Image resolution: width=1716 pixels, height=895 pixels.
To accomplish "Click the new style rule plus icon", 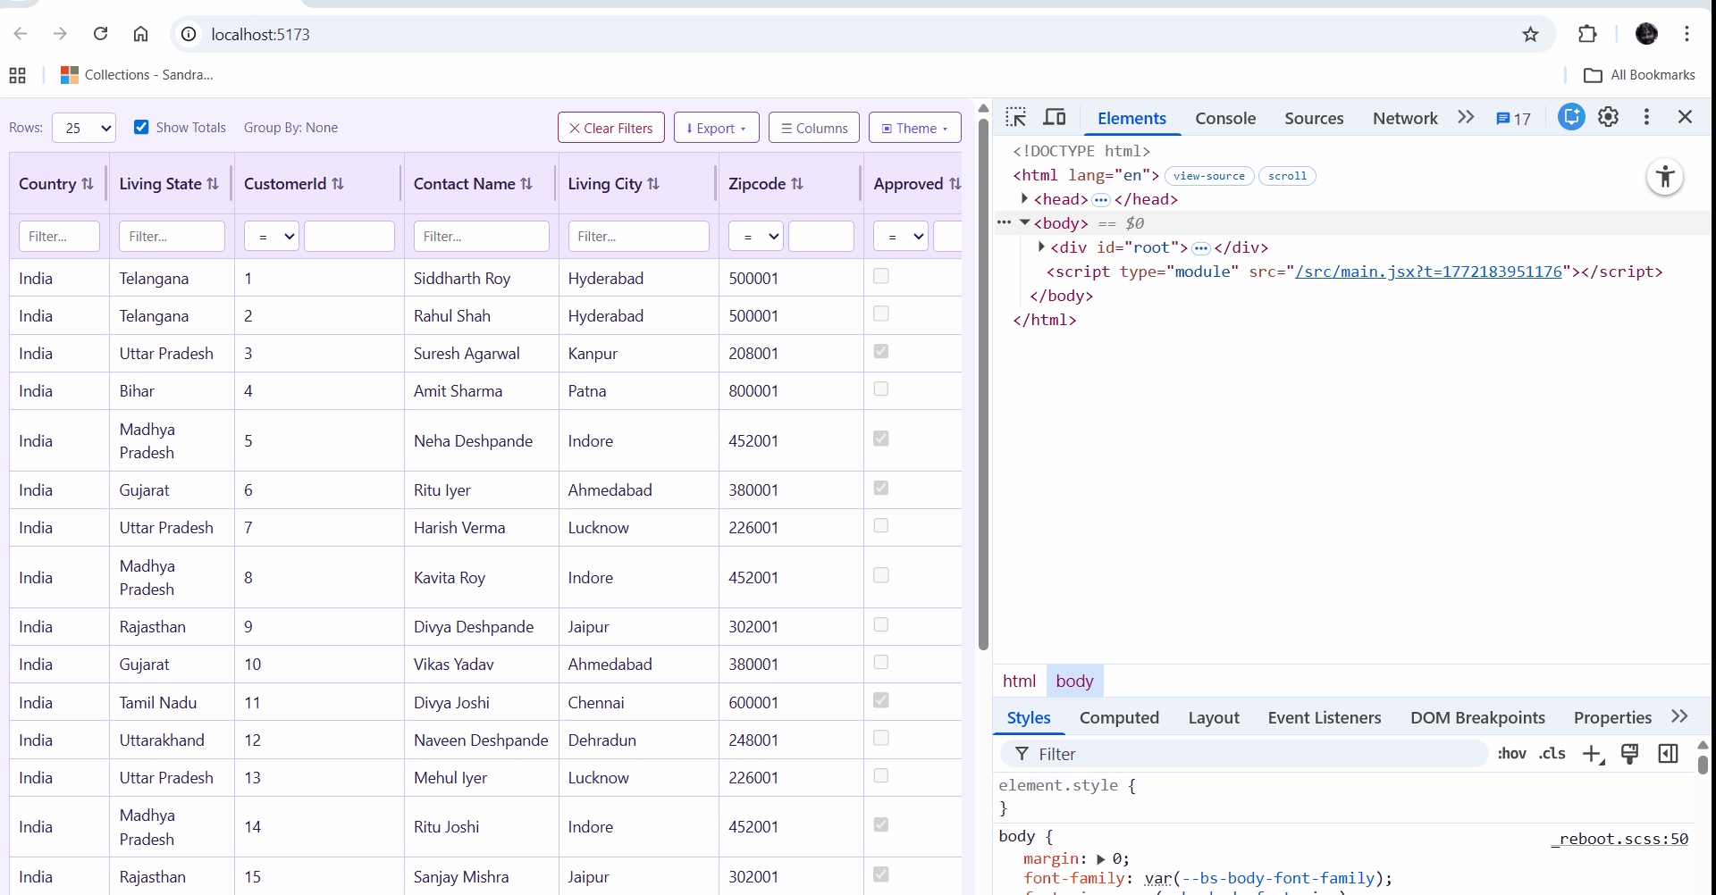I will click(1593, 754).
